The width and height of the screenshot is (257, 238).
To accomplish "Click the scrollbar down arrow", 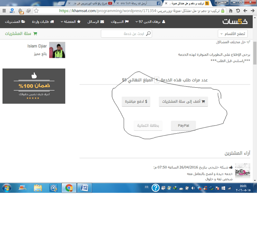I will pos(255,181).
